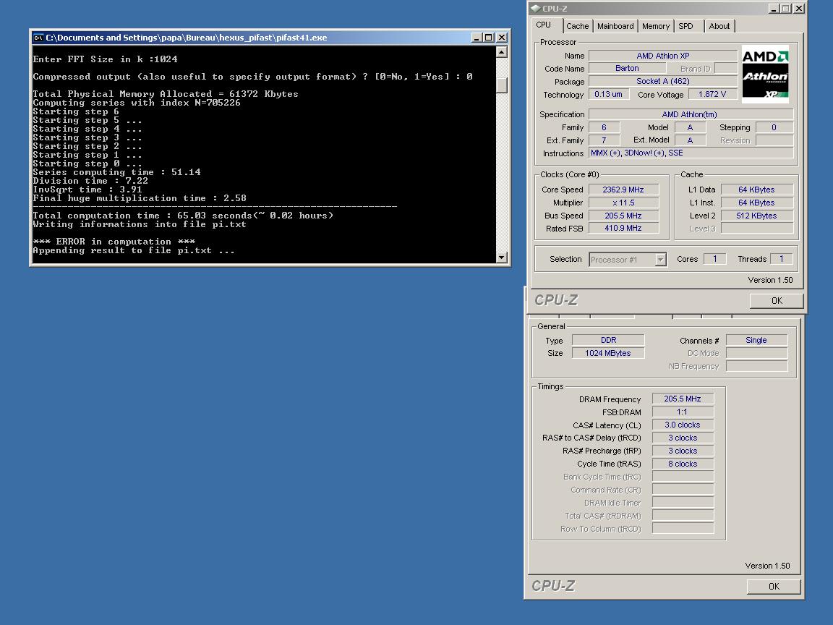
Task: Click OK in the upper CPU-Z window
Action: pyautogui.click(x=776, y=301)
